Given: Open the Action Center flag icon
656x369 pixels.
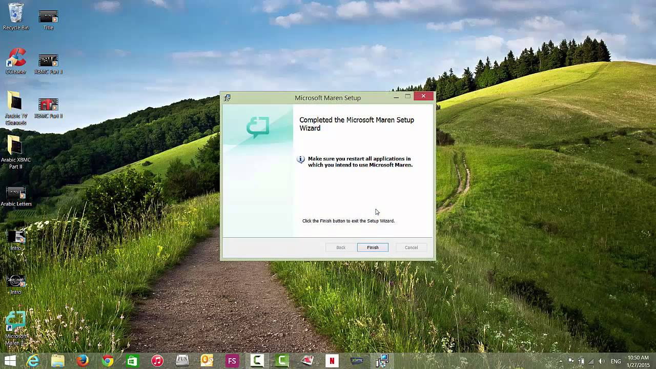Looking at the screenshot, I should tap(571, 361).
